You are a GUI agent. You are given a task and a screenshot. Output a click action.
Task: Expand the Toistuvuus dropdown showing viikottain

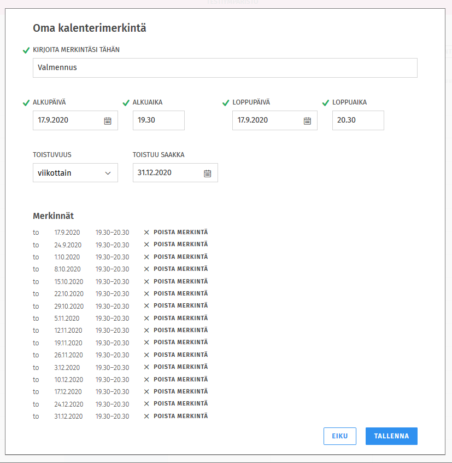click(75, 173)
